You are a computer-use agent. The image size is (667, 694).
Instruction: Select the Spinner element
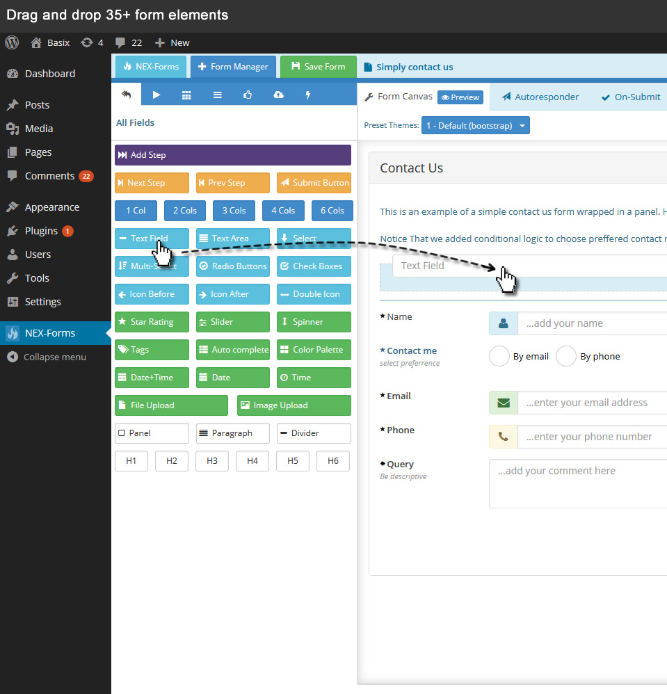(x=314, y=322)
